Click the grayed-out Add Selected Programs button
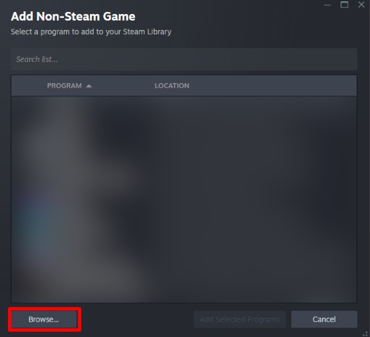This screenshot has width=370, height=337. (x=240, y=319)
